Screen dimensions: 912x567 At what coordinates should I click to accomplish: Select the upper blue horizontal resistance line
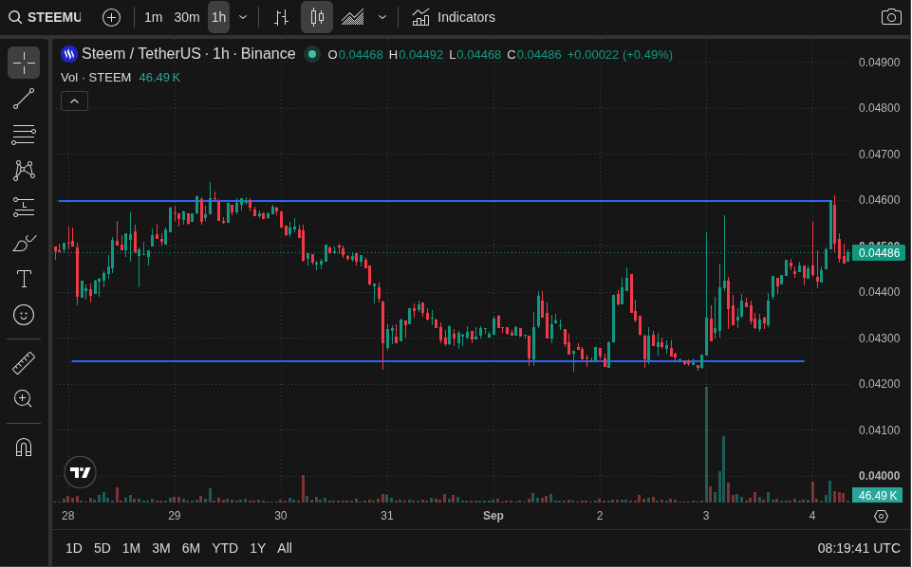point(445,201)
